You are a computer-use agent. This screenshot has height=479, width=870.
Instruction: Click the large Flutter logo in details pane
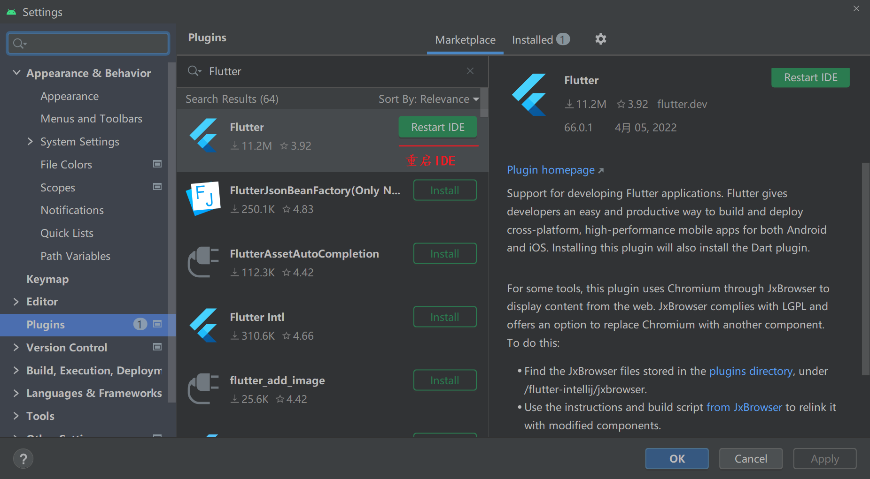pos(529,95)
